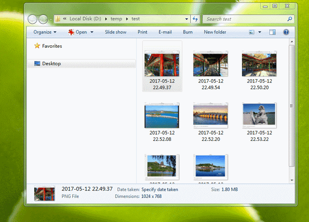Image resolution: width=309 pixels, height=222 pixels.
Task: Click Dimensions value 1024 x 768
Action: [151, 196]
